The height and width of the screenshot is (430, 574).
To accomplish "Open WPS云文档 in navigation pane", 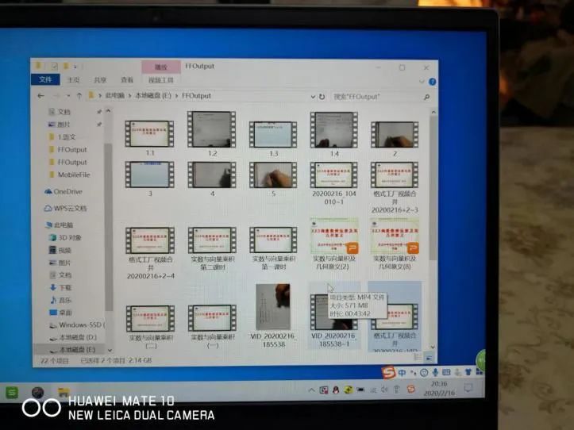I will coord(66,208).
